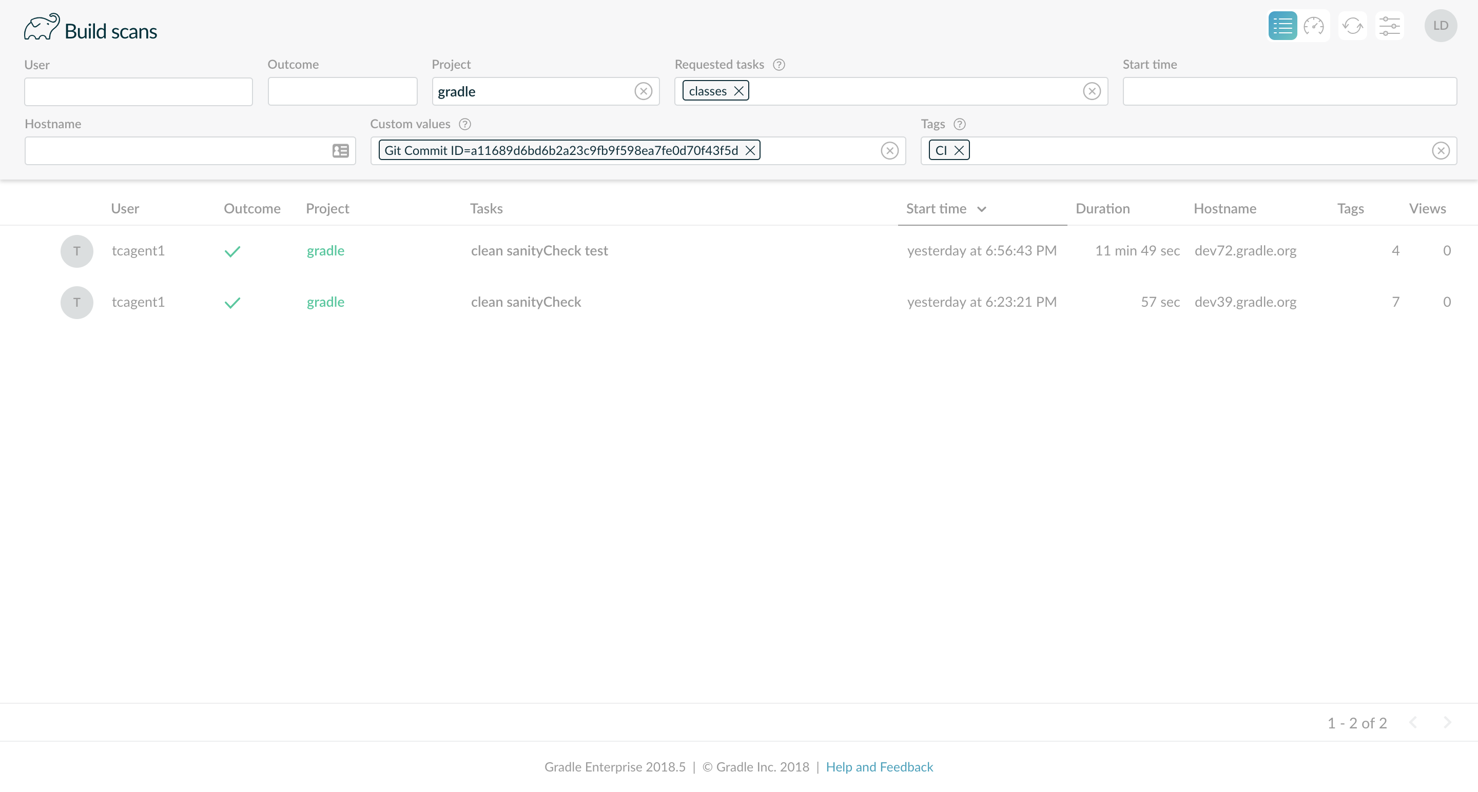The image size is (1478, 792).
Task: Open gradle link in clean sanityCheck test row
Action: point(325,251)
